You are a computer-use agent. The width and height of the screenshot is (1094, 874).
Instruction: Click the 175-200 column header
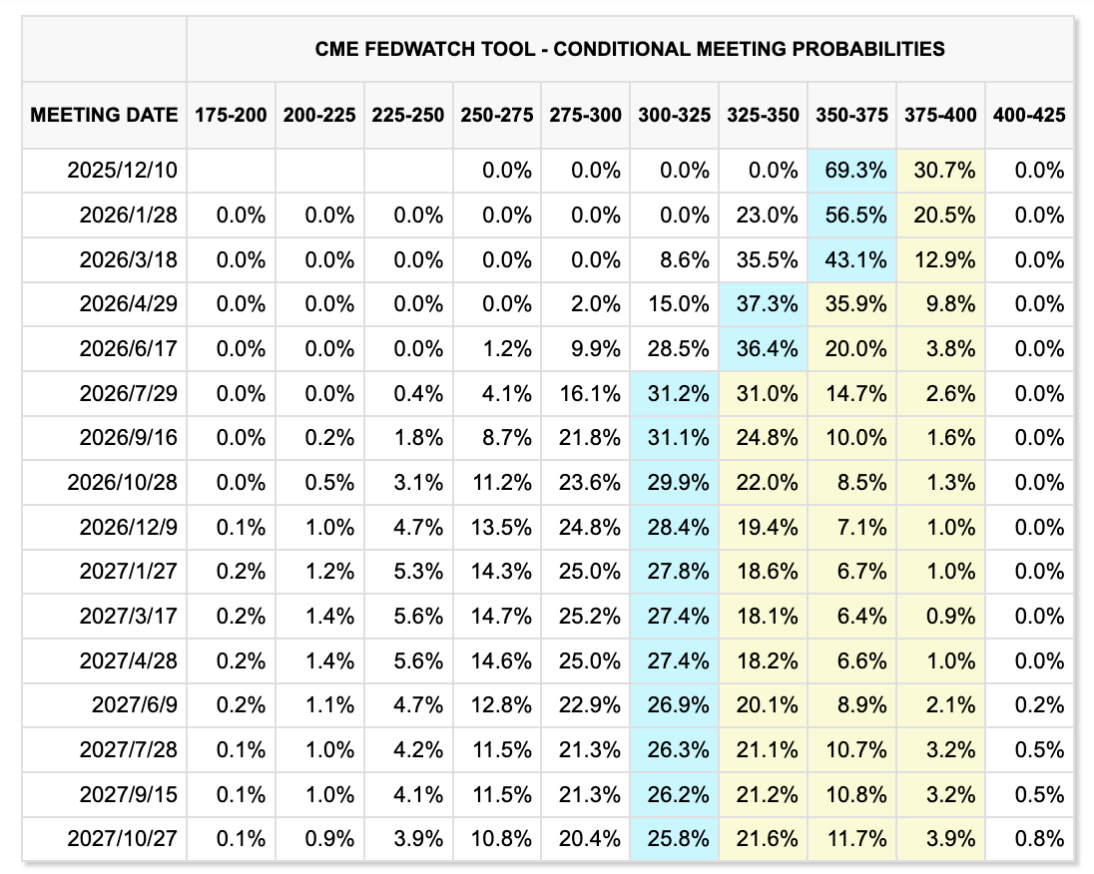pyautogui.click(x=231, y=115)
